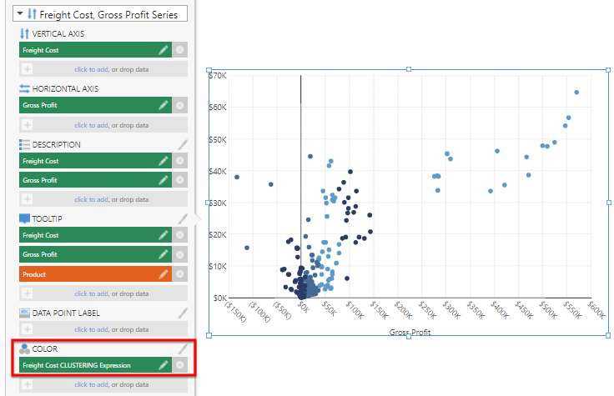Viewport: 614px width, 396px height.
Task: Click the chart's top-center resize handle
Action: coord(408,69)
